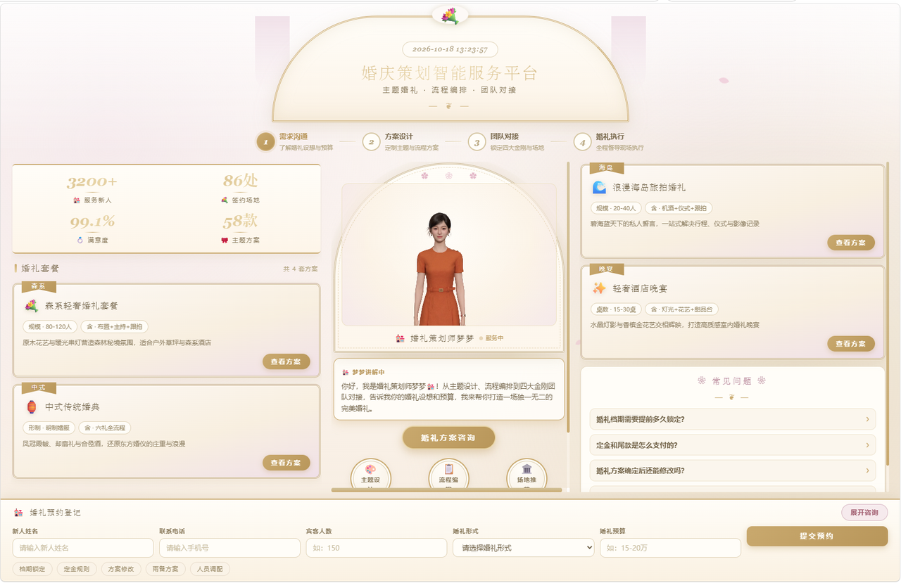Click the icon beside 婚礼预约登记 heading

click(x=19, y=513)
